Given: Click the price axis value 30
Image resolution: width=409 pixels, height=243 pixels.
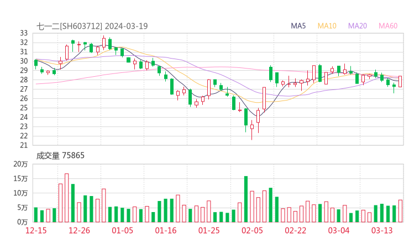Looking at the screenshot, I should [x=24, y=61].
